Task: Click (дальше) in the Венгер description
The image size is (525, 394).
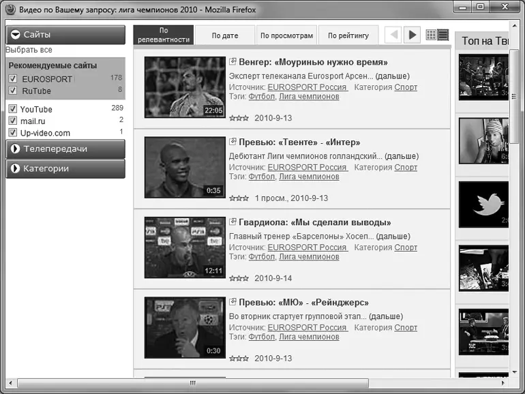Action: (x=393, y=76)
